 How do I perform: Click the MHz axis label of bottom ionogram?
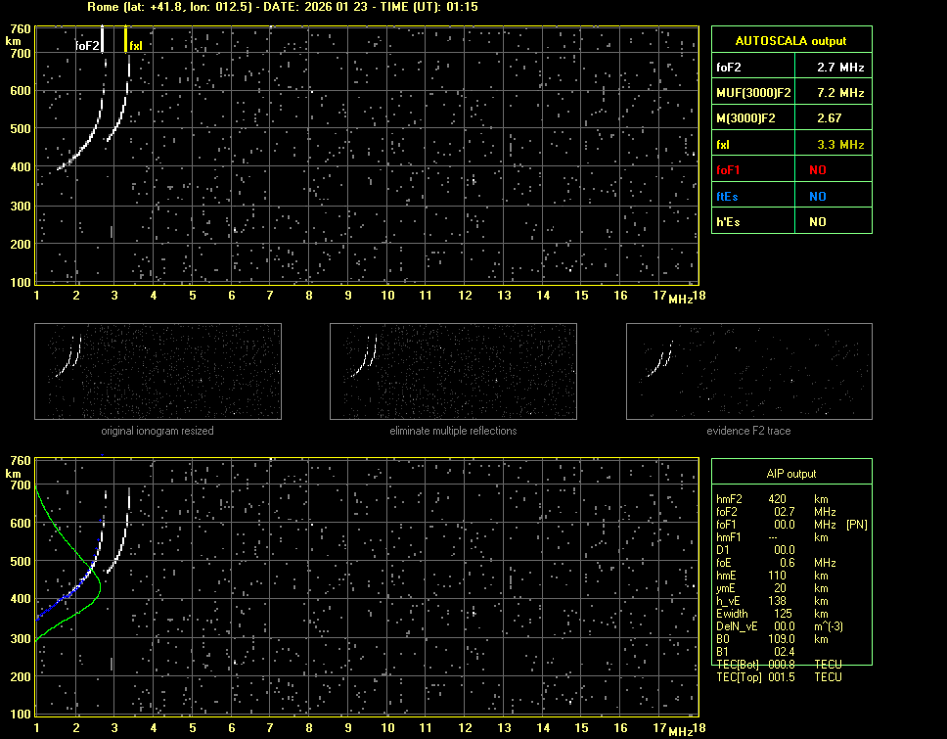pyautogui.click(x=680, y=731)
